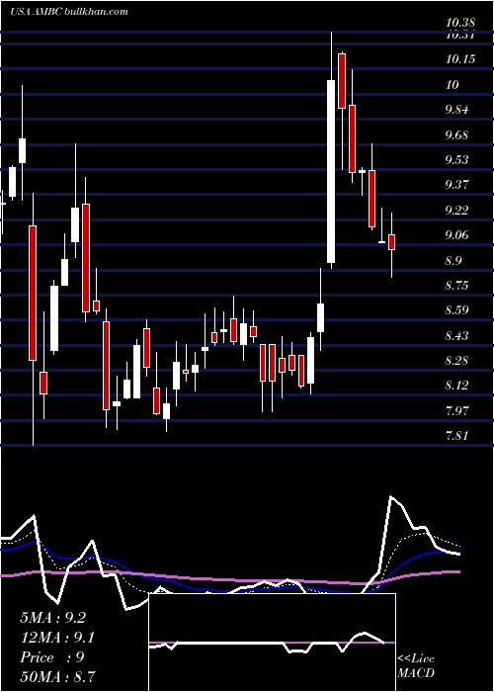The height and width of the screenshot is (692, 494).
Task: Click the 9.84 price axis label
Action: (x=457, y=110)
